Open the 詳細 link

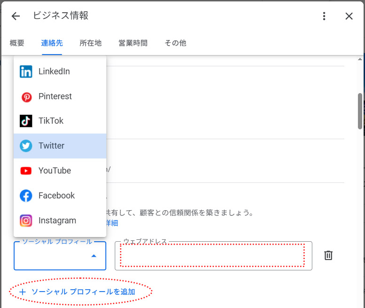112,223
